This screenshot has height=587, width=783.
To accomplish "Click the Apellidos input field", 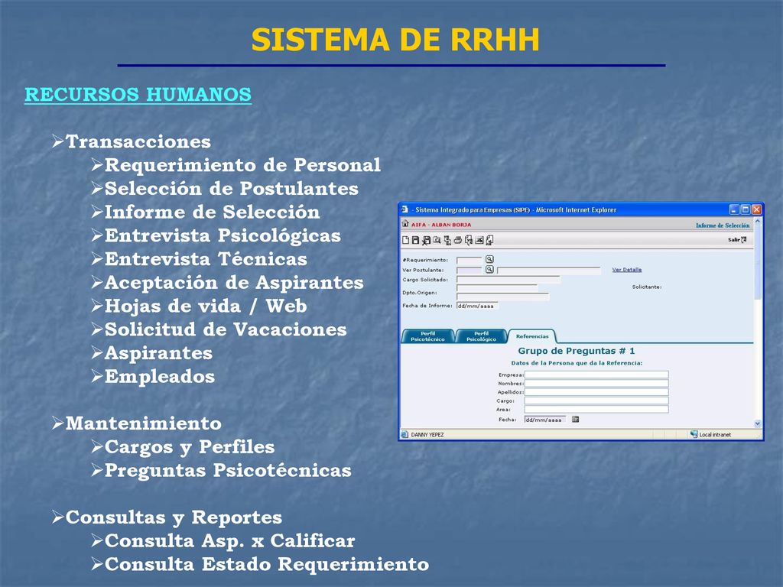I will [x=596, y=392].
